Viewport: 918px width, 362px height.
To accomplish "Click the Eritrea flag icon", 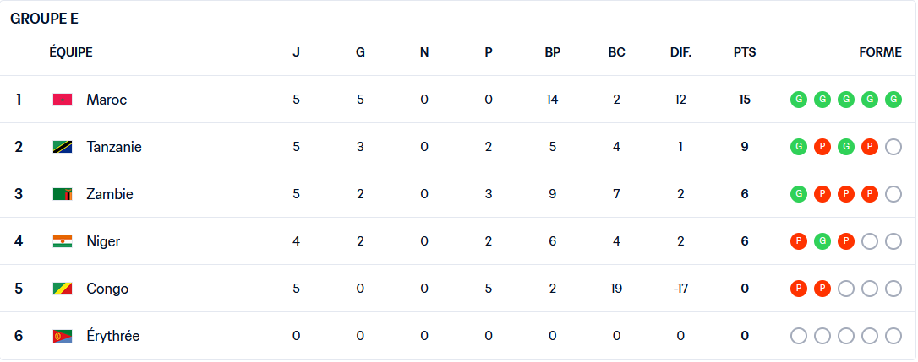I will (62, 336).
